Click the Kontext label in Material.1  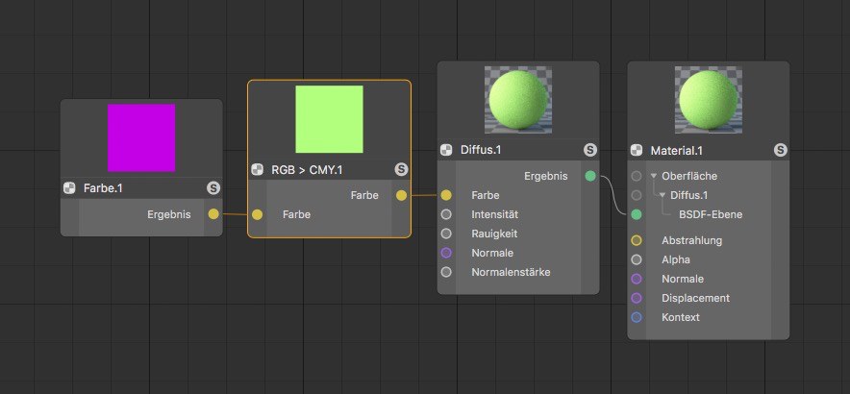[681, 317]
